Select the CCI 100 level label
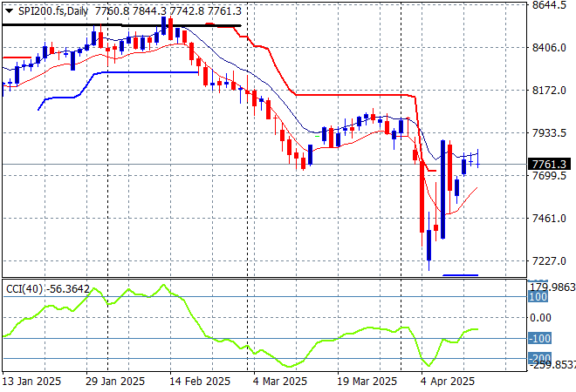576x392 pixels. (538, 297)
